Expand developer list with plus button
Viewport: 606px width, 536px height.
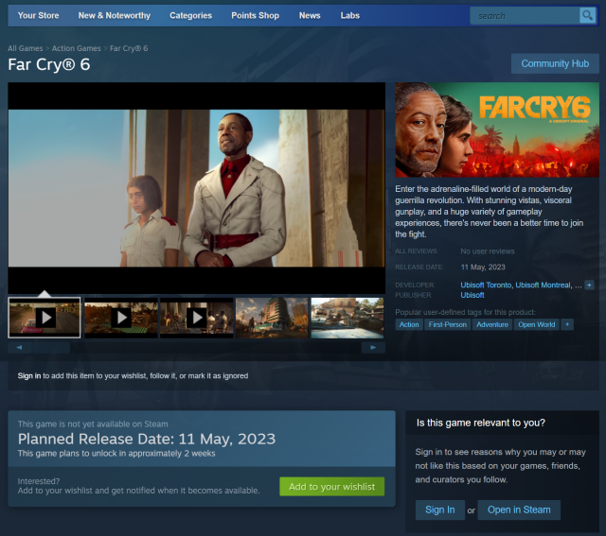[589, 285]
